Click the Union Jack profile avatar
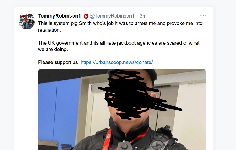This screenshot has height=150, width=236. (x=27, y=21)
